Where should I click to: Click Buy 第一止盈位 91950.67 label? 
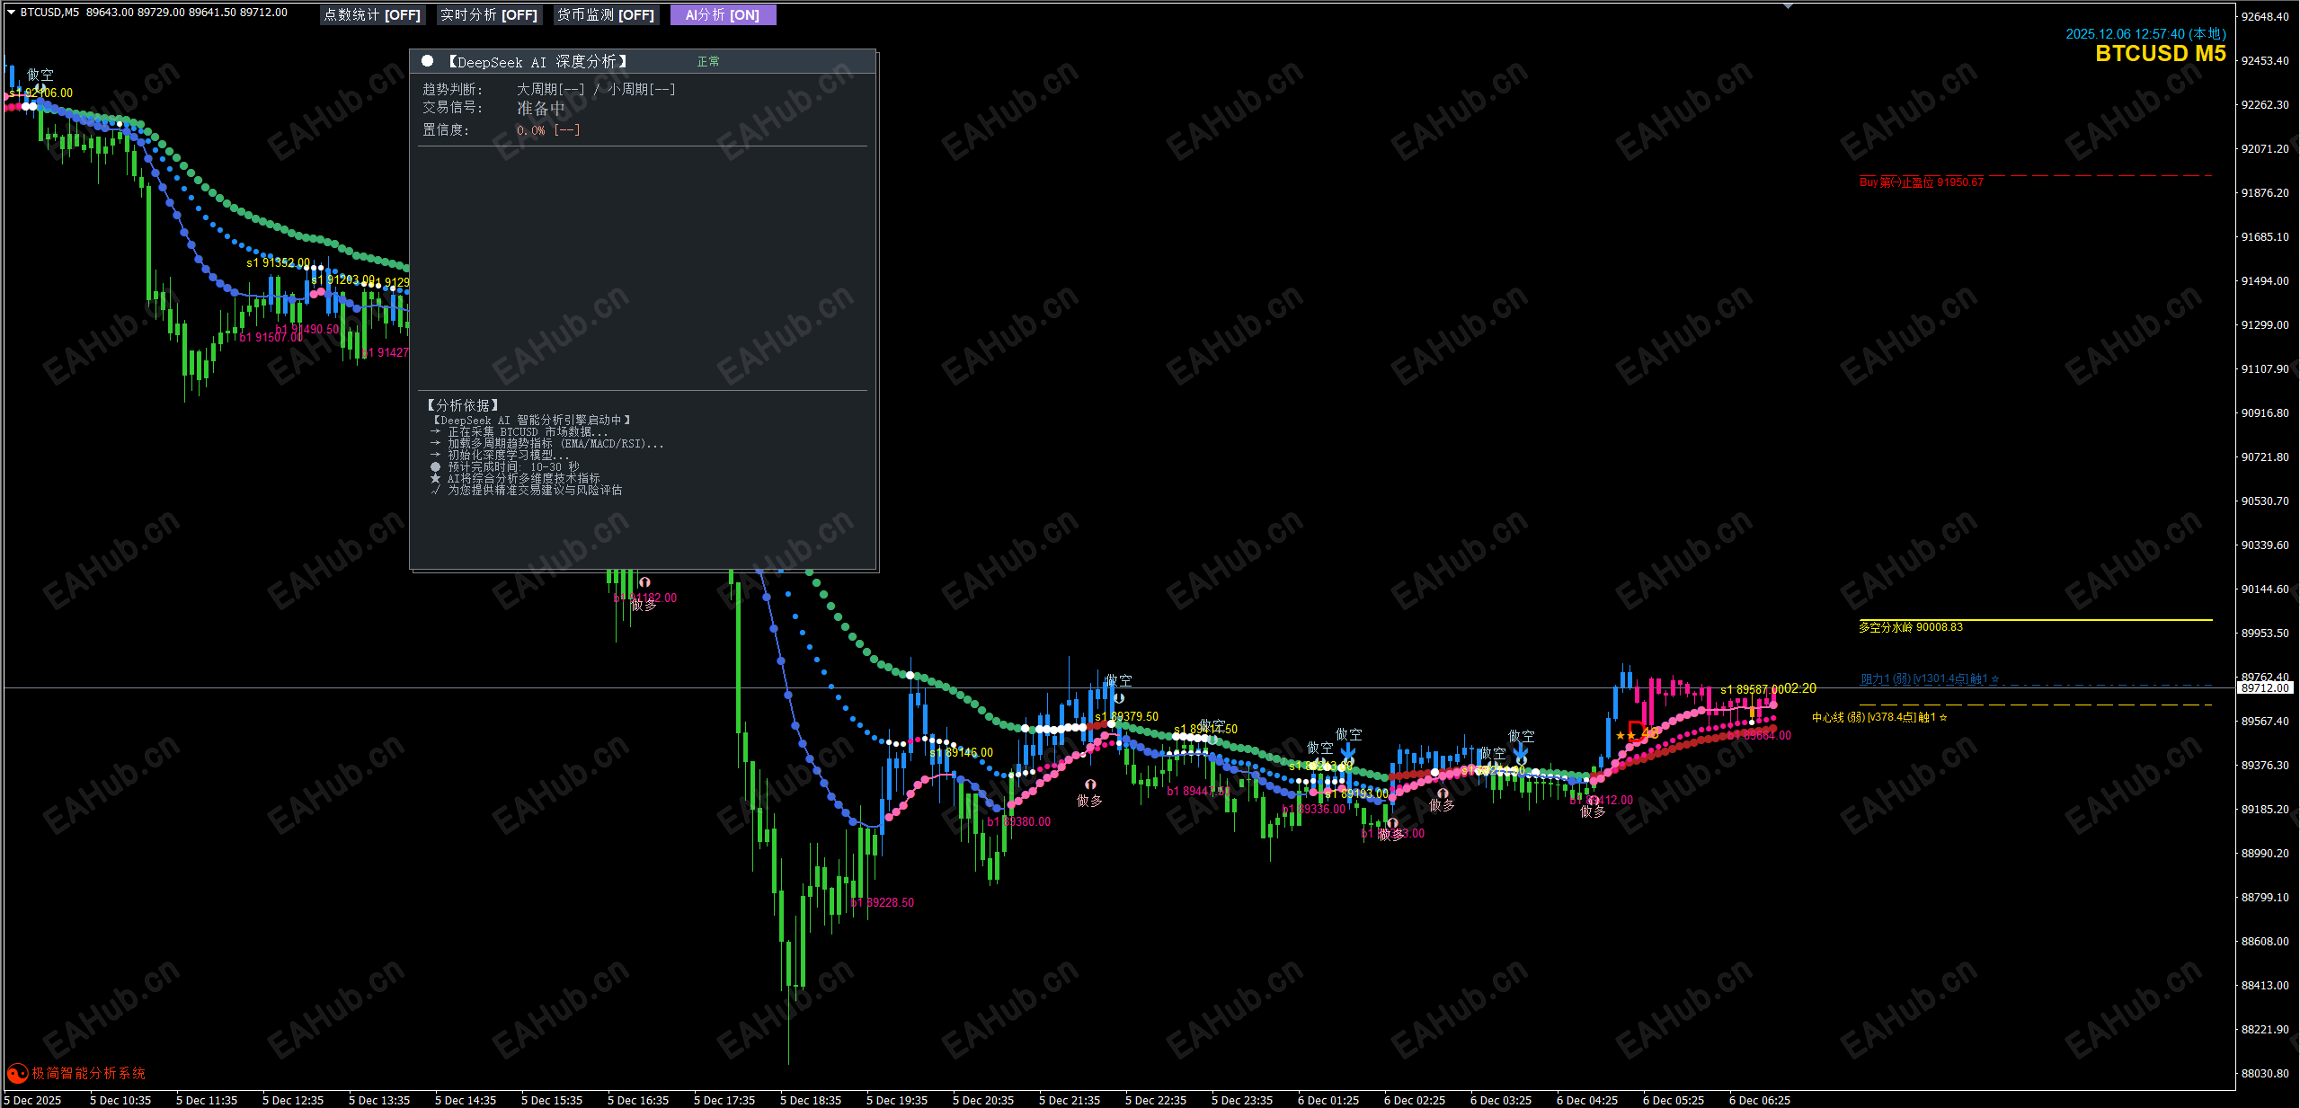click(x=1921, y=182)
